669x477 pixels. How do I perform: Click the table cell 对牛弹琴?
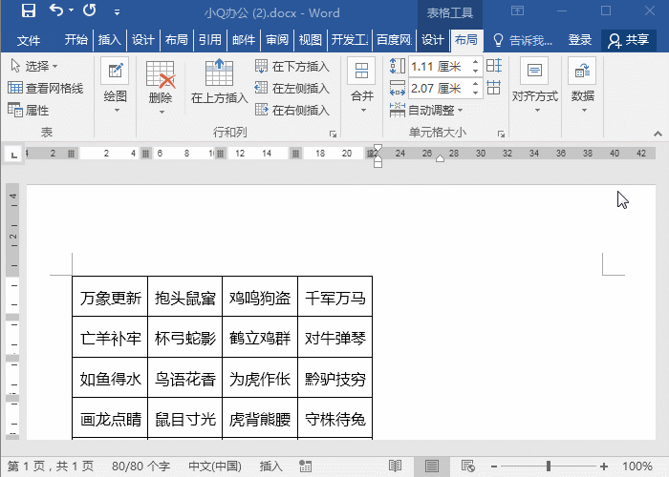[334, 338]
